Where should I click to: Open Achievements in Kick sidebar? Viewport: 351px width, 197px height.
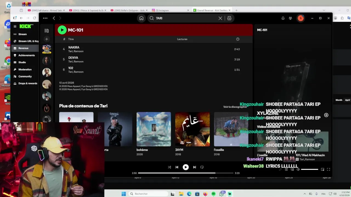(25, 55)
